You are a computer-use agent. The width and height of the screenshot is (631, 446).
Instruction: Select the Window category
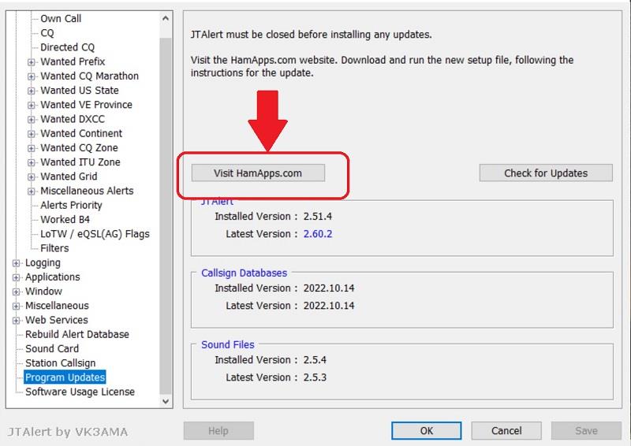click(x=43, y=292)
